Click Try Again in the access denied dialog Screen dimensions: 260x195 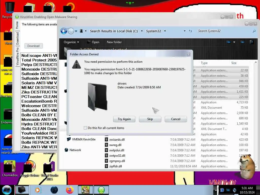point(124,119)
